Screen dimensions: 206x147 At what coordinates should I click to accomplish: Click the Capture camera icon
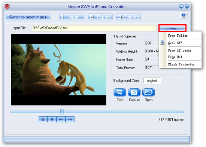pyautogui.click(x=134, y=92)
